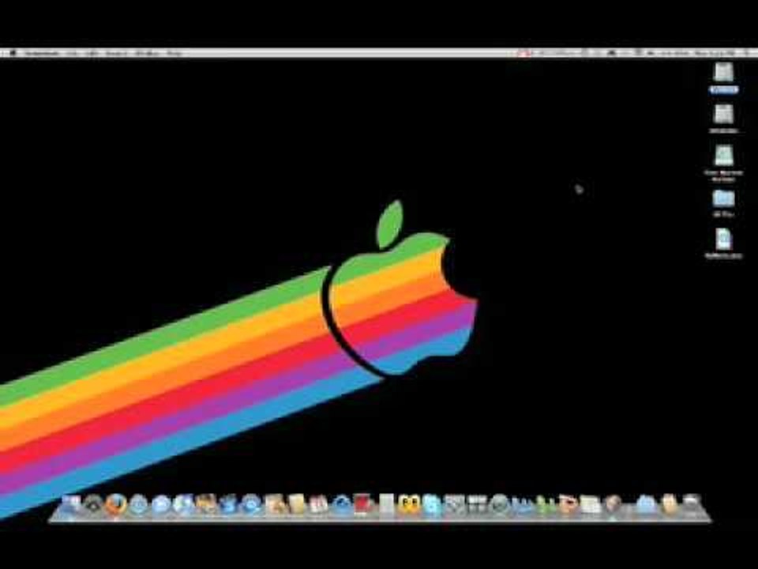Open the Apple menu in the menu bar

[13, 53]
